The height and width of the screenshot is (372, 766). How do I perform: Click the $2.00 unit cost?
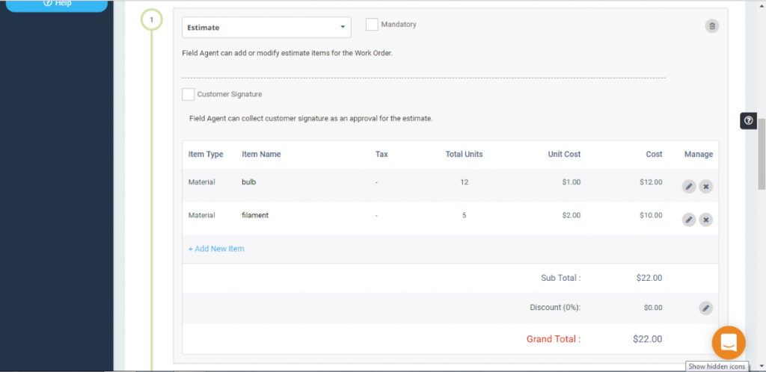(x=572, y=215)
